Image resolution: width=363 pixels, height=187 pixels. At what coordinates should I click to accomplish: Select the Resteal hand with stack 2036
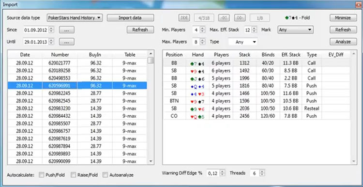(x=257, y=108)
